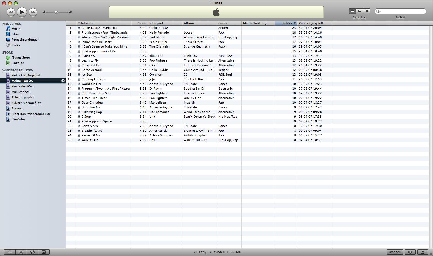Start playback with the Play button
This screenshot has width=433, height=256.
(22, 12)
